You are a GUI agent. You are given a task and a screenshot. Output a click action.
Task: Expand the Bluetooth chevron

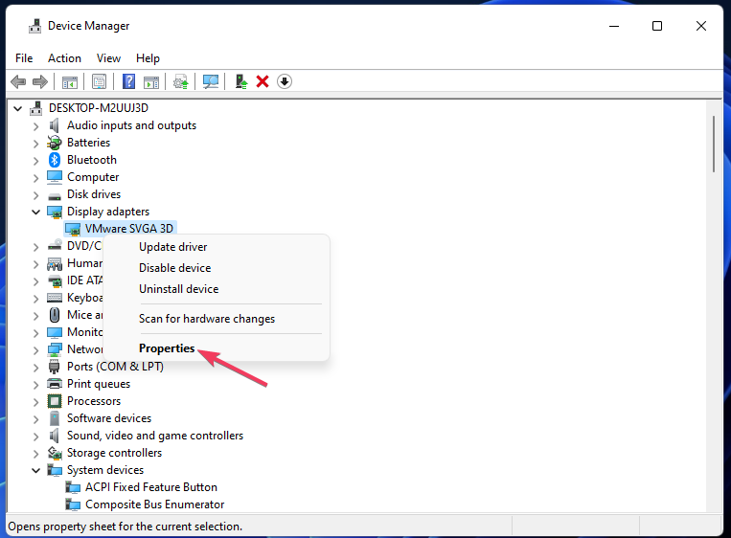tap(35, 161)
